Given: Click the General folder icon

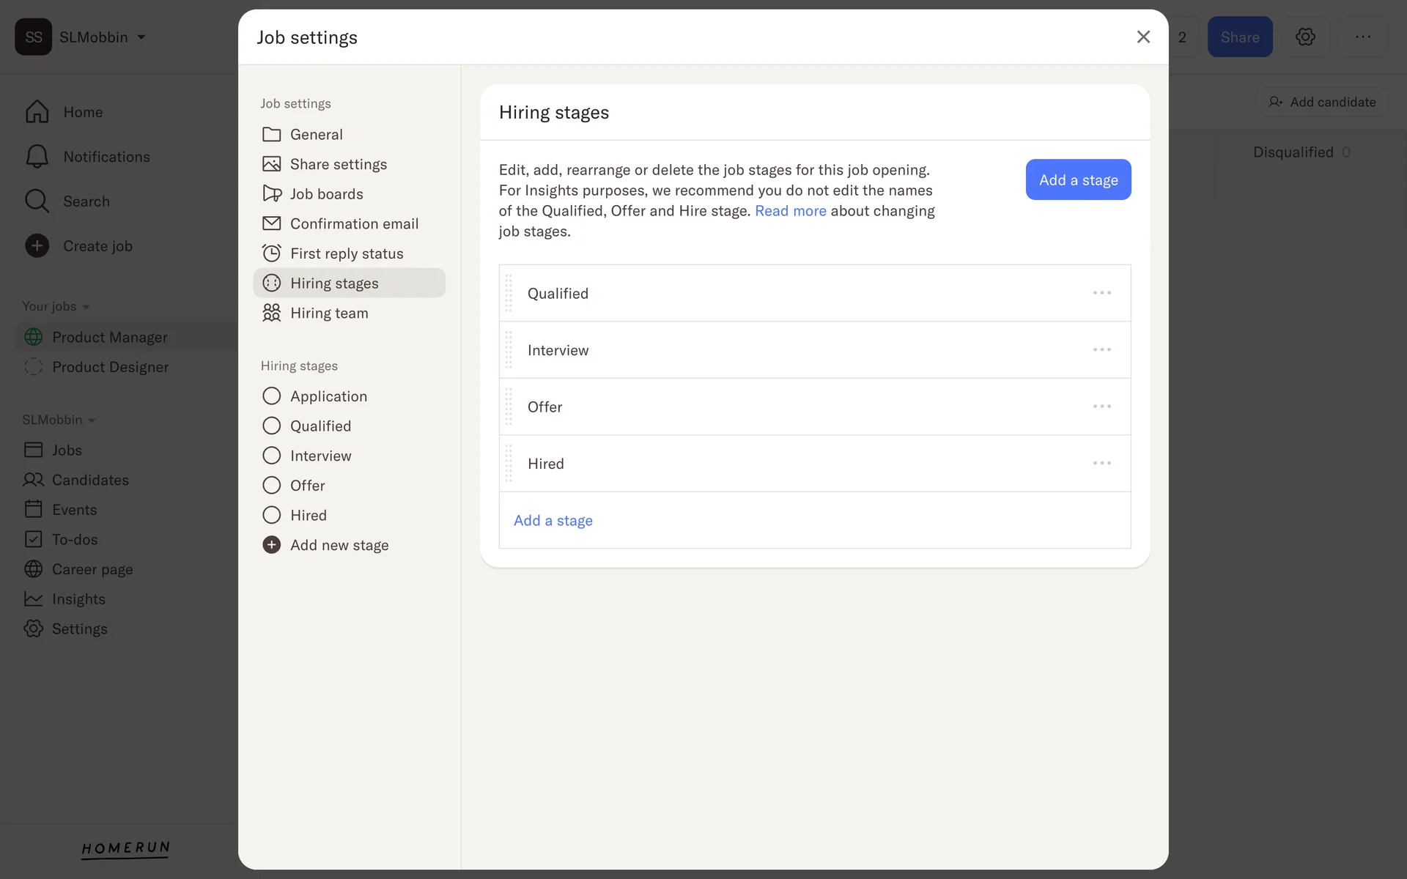Looking at the screenshot, I should point(271,134).
